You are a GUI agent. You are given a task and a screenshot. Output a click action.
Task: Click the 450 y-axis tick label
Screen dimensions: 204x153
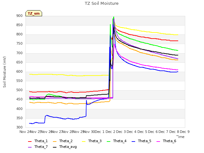pyautogui.click(x=19, y=99)
